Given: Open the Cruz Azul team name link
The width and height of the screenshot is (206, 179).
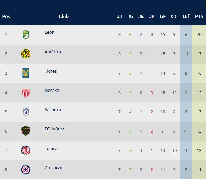Looking at the screenshot, I should tap(54, 168).
